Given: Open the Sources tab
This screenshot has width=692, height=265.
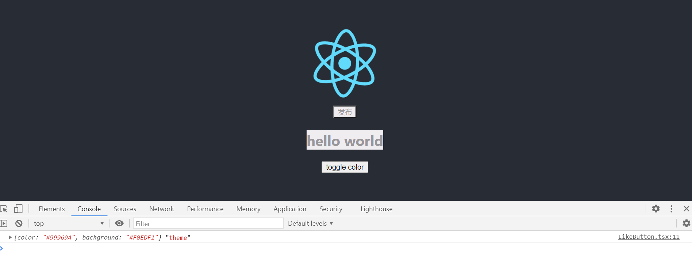Looking at the screenshot, I should [125, 209].
